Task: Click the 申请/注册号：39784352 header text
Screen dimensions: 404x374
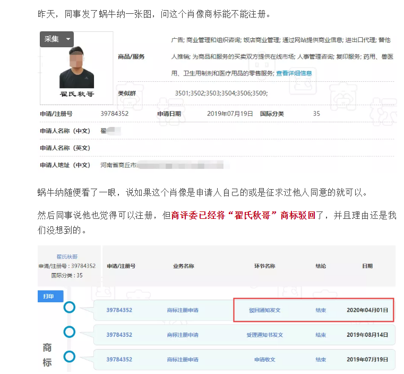Action: pos(67,266)
